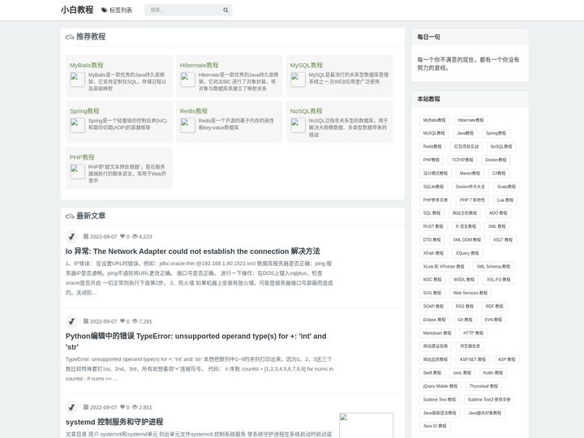The height and width of the screenshot is (438, 584).
Task: Select the HTTP 教程 tag
Action: click(x=474, y=333)
